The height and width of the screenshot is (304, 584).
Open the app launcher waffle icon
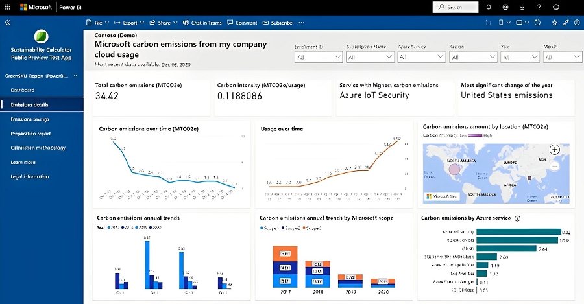(8, 7)
